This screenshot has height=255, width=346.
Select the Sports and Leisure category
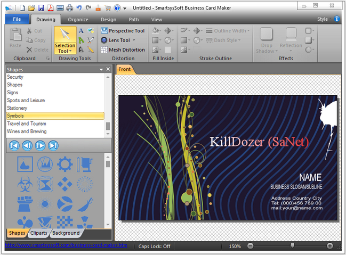tap(55, 100)
